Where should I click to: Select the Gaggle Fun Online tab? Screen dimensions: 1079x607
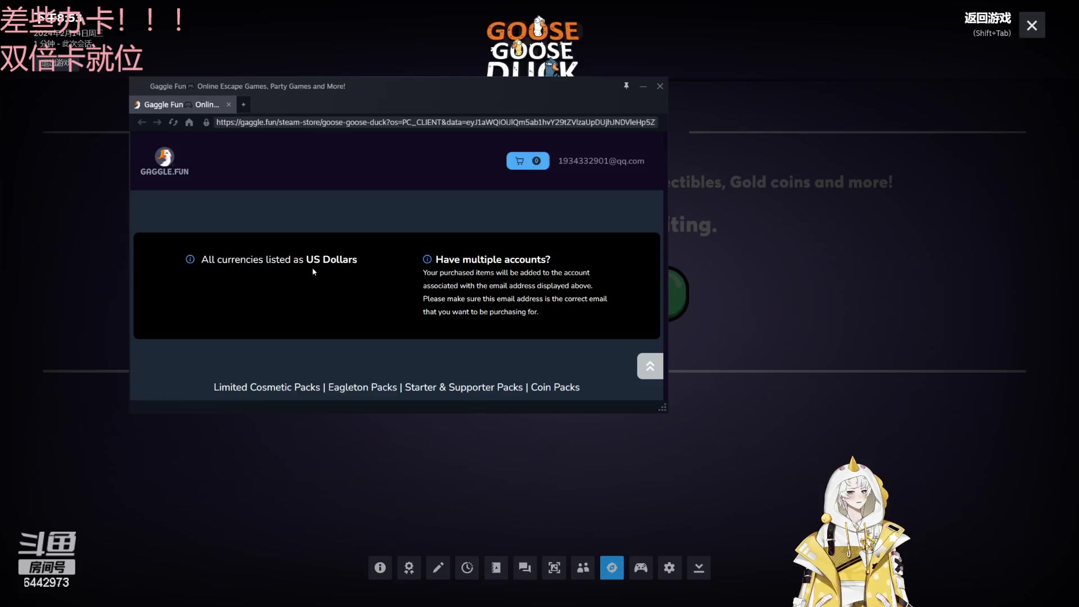(x=182, y=105)
